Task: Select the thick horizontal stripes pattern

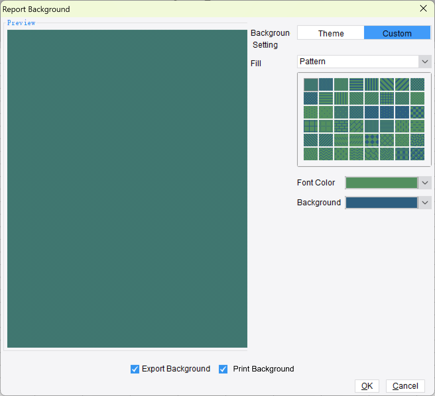Action: [356, 84]
